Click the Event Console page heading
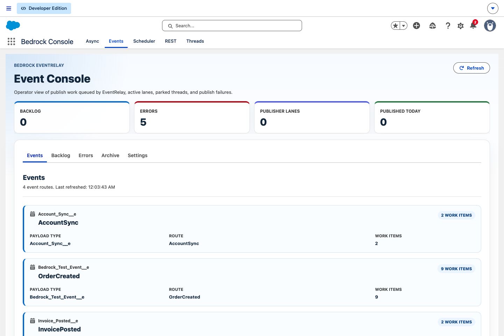The image size is (504, 336). point(52,79)
